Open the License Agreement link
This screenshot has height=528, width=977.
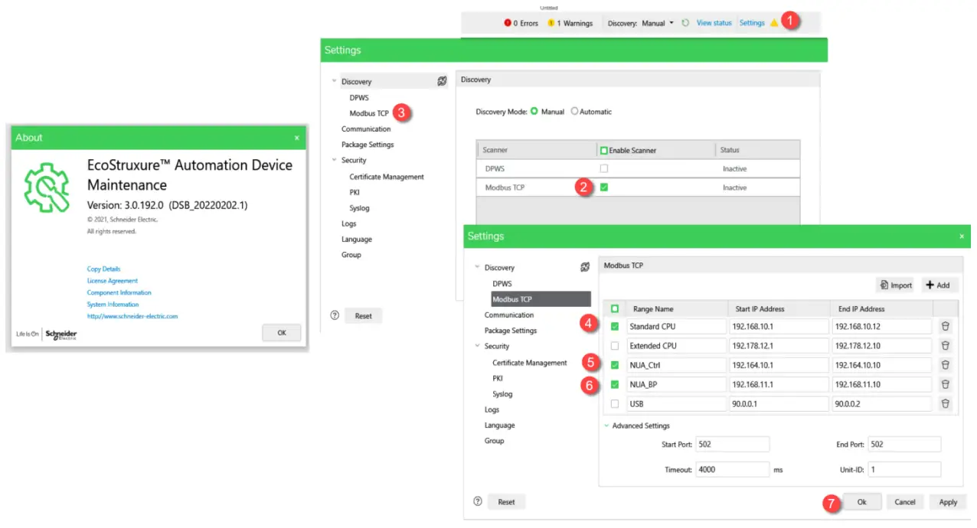pos(113,281)
